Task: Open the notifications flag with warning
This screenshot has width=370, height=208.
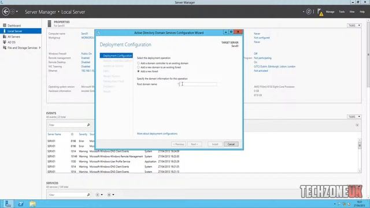Action: [320, 12]
